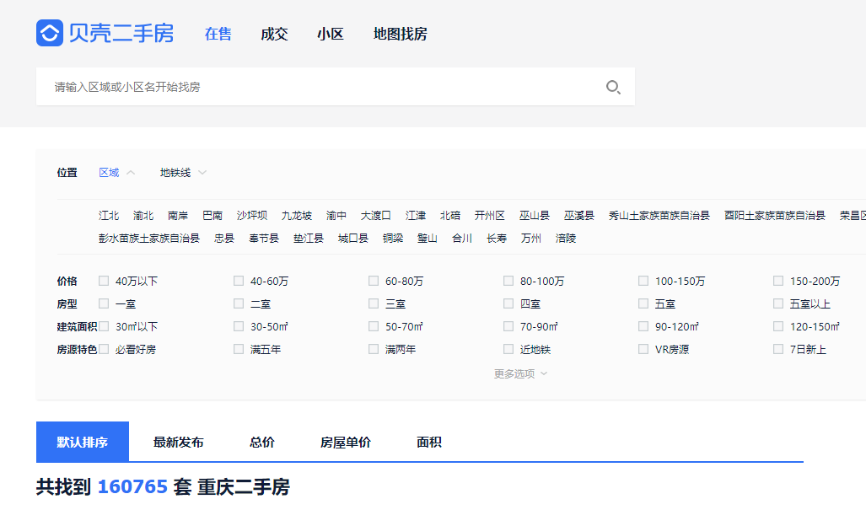Select the 默认排序 sort tab

pyautogui.click(x=83, y=443)
